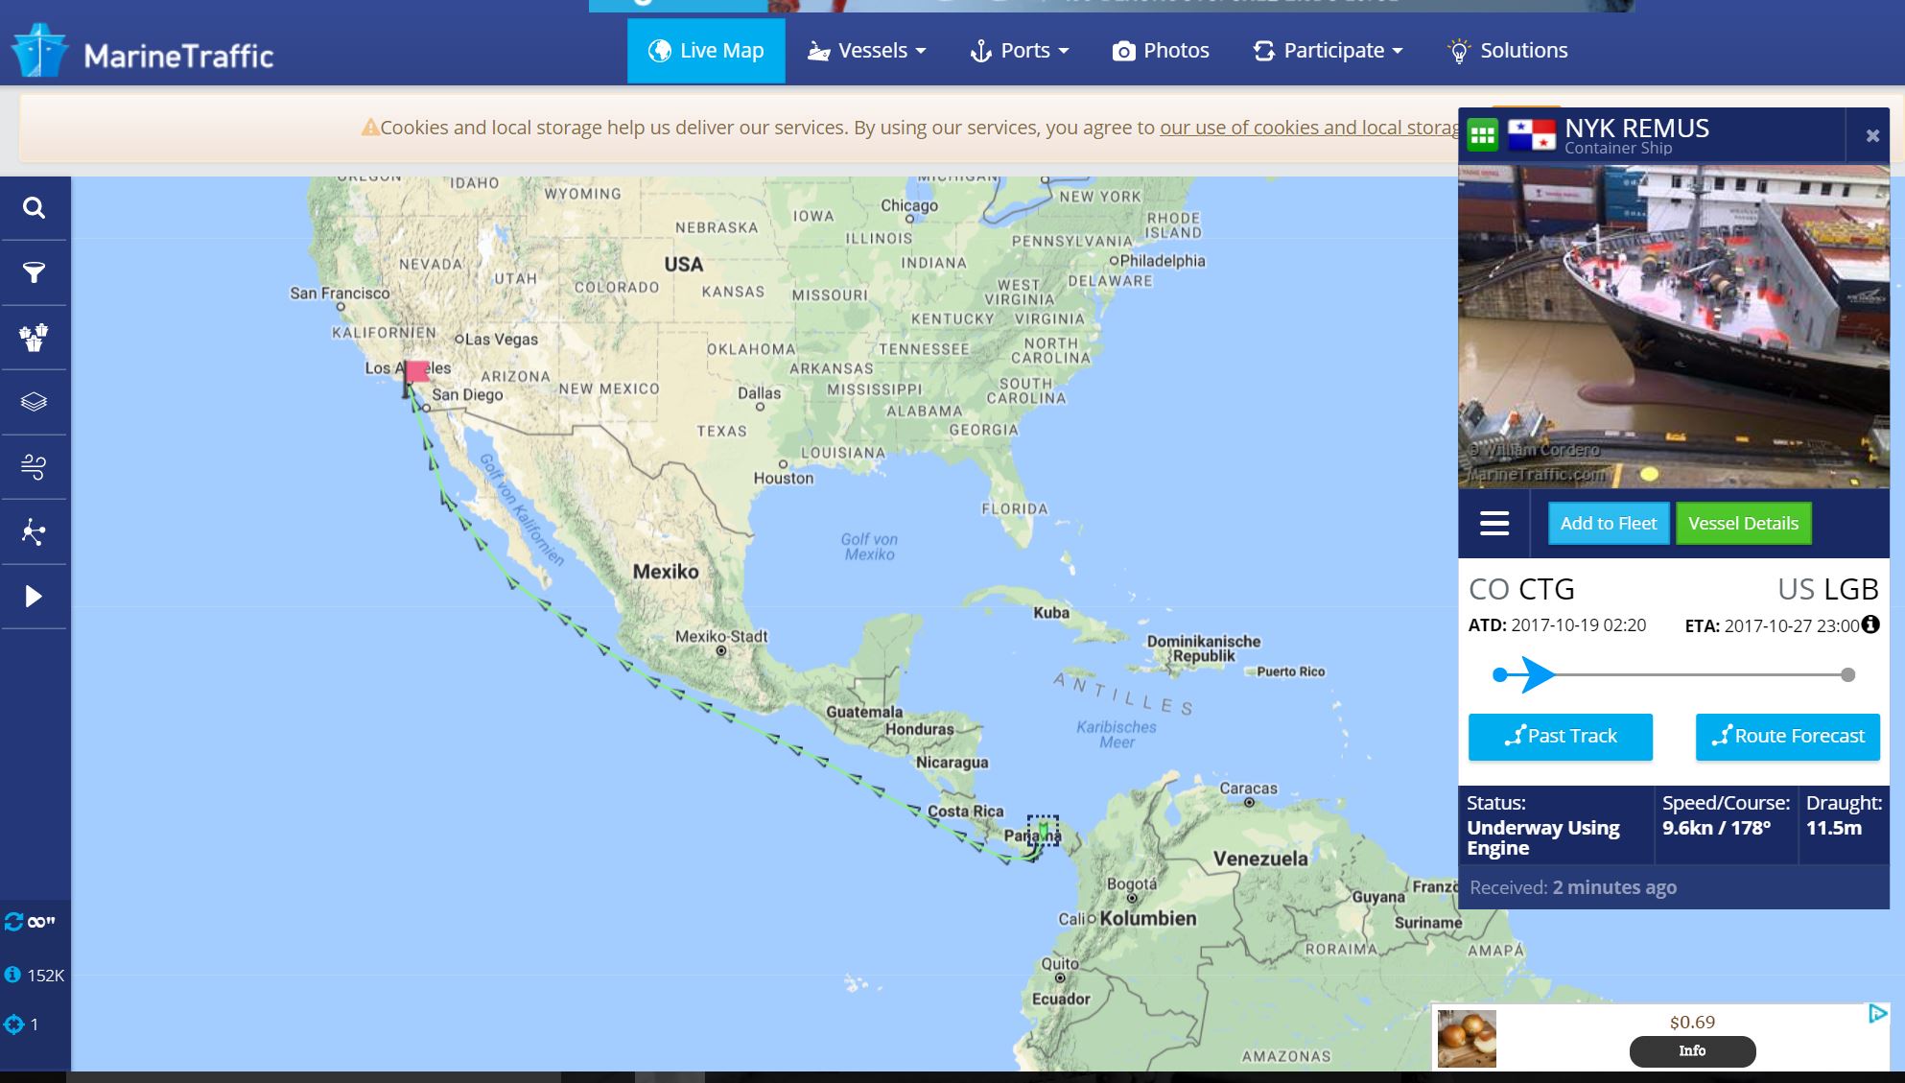Viewport: 1905px width, 1083px height.
Task: Expand the Ports dropdown menu
Action: [1019, 51]
